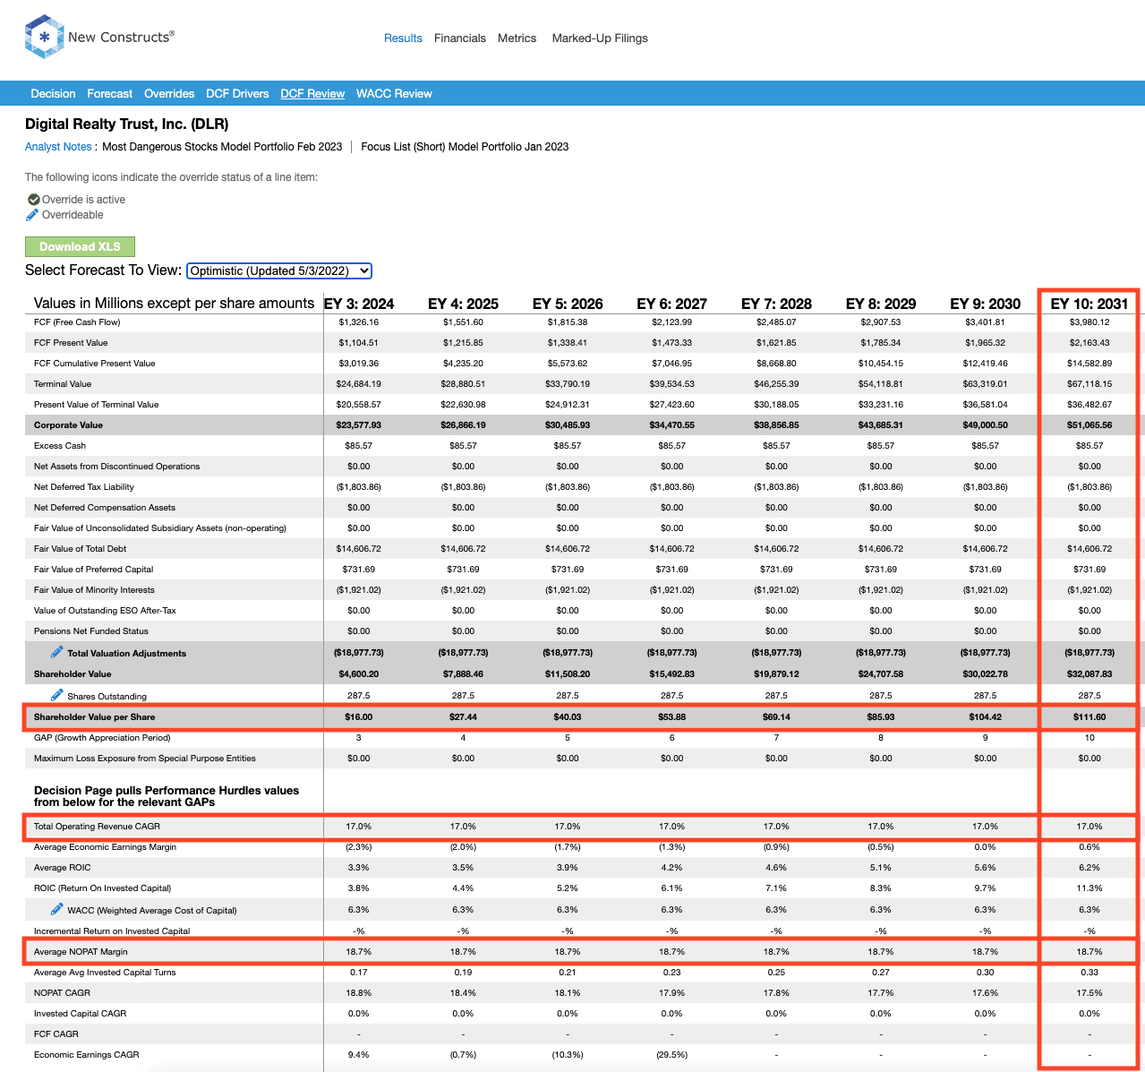The height and width of the screenshot is (1072, 1145).
Task: Click the $32,087.83 Shareholder Value cell
Action: [1089, 674]
